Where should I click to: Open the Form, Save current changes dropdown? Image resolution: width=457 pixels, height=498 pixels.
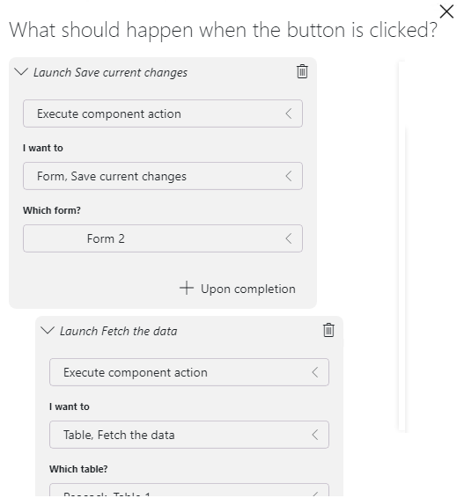point(163,176)
